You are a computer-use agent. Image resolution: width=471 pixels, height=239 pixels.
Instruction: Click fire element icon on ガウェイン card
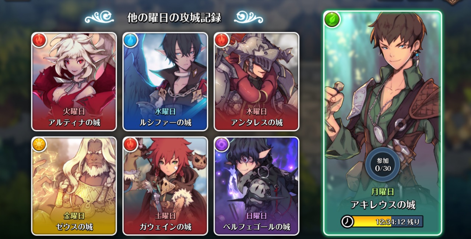click(130, 145)
